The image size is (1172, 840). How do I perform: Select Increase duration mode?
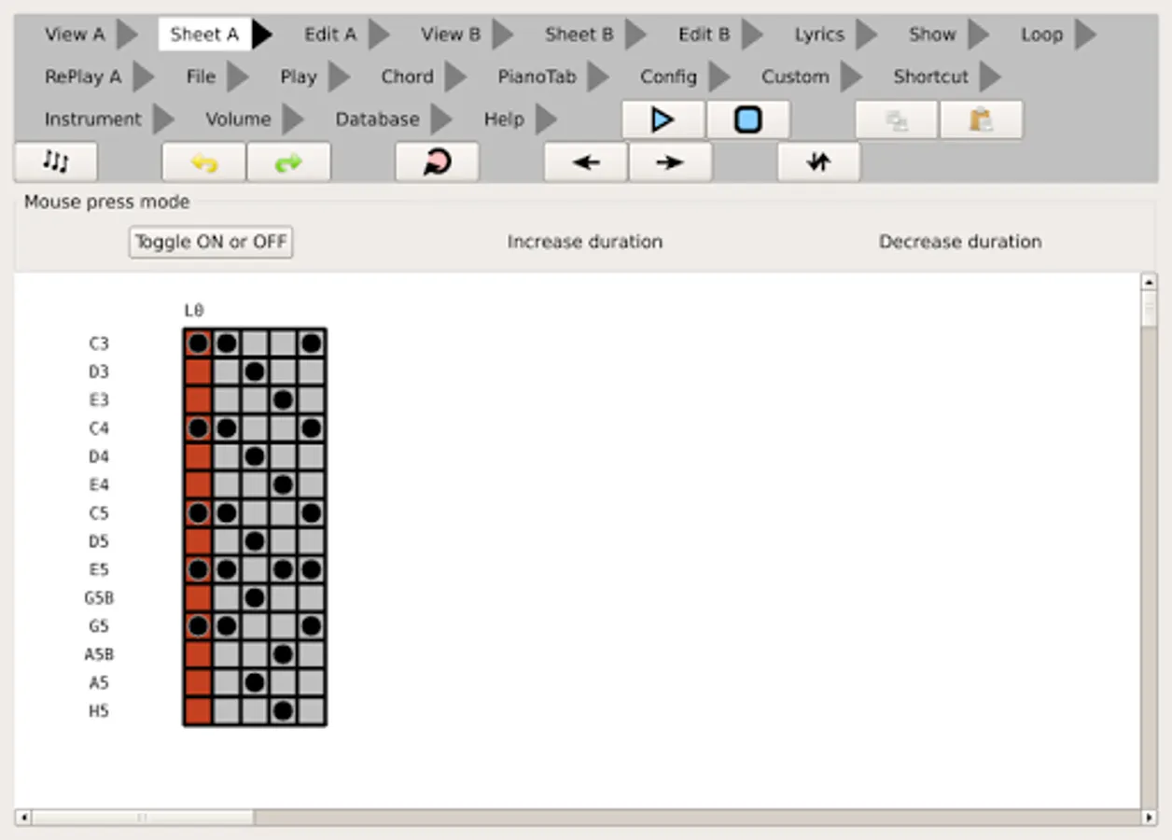[x=585, y=242]
